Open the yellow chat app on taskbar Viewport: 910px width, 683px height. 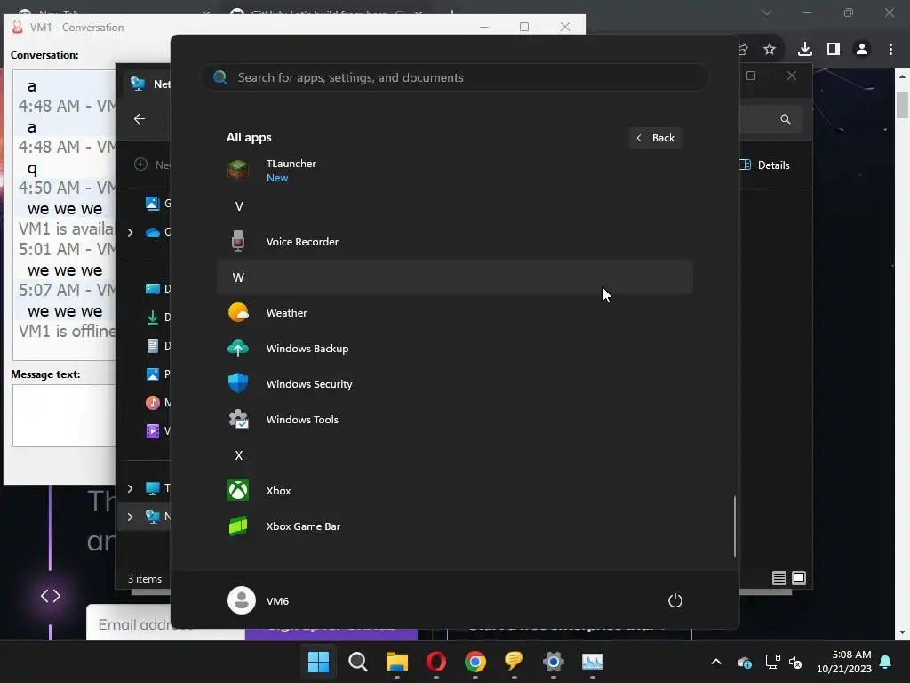(x=515, y=662)
